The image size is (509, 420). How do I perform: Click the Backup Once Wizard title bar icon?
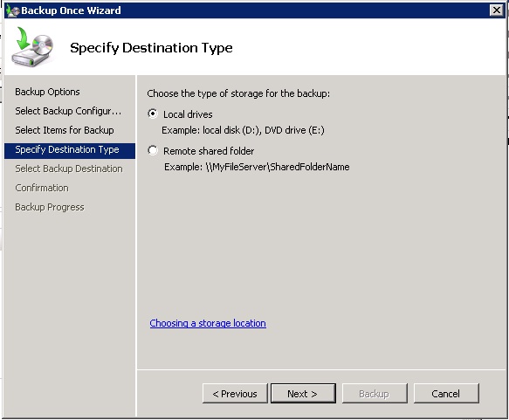tap(13, 10)
